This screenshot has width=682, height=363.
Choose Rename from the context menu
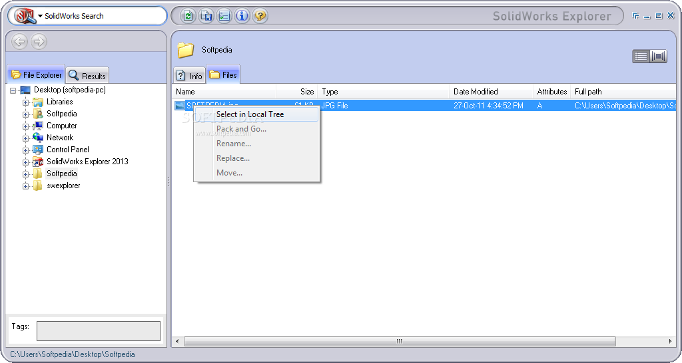pos(256,144)
